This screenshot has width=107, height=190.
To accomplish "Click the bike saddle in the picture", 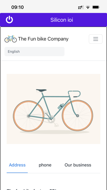I will [41, 90].
